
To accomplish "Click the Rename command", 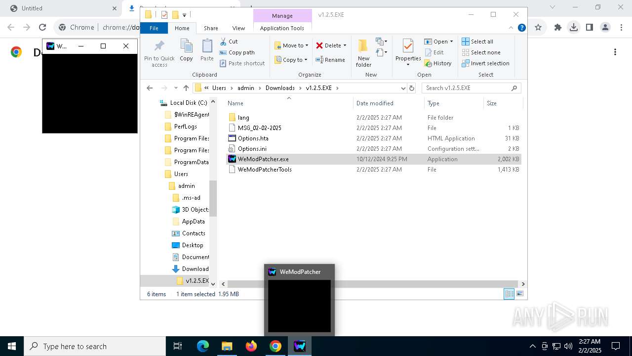I will (330, 60).
